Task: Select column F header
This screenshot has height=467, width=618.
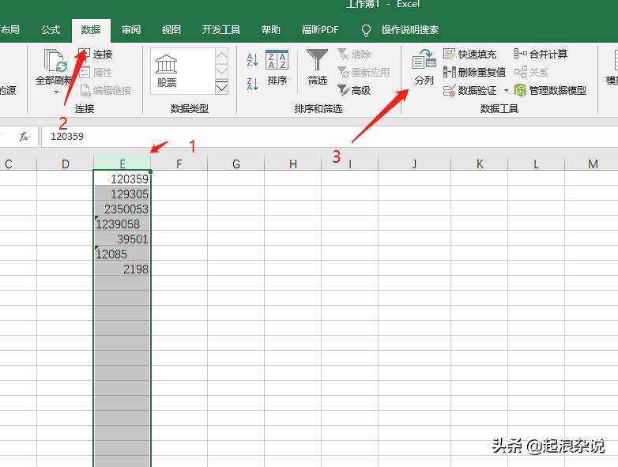Action: pyautogui.click(x=179, y=164)
